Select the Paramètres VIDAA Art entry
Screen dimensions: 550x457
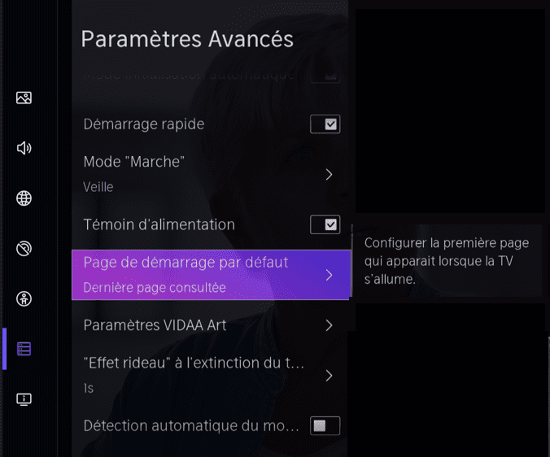pos(155,325)
